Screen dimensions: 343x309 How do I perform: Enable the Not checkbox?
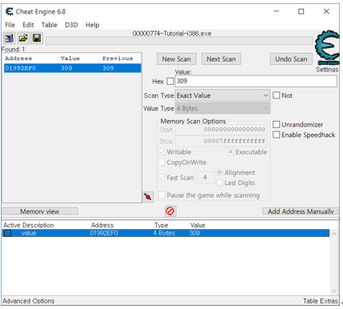pos(277,95)
